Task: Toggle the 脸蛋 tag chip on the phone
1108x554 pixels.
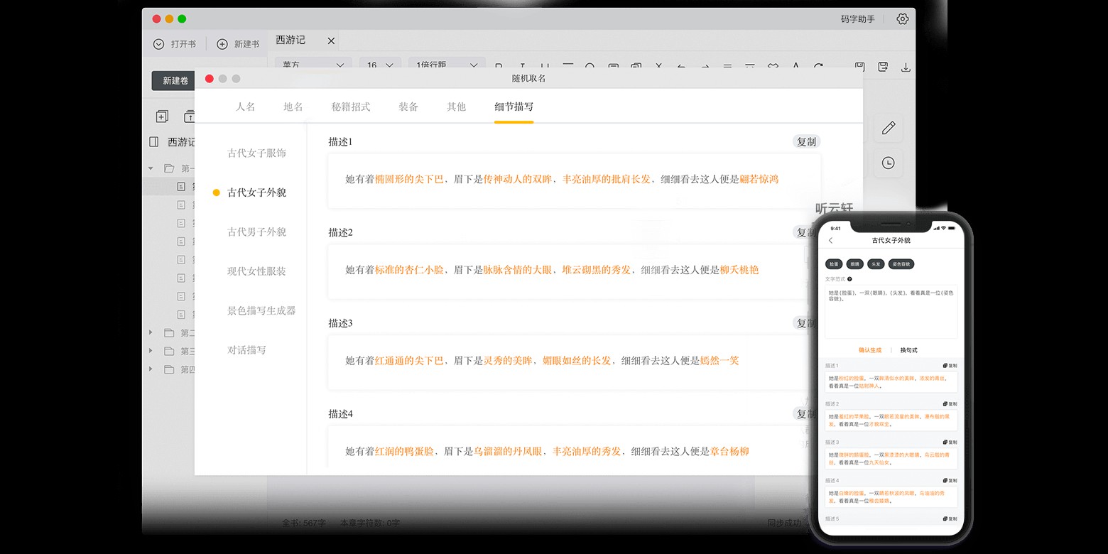Action: (x=834, y=264)
